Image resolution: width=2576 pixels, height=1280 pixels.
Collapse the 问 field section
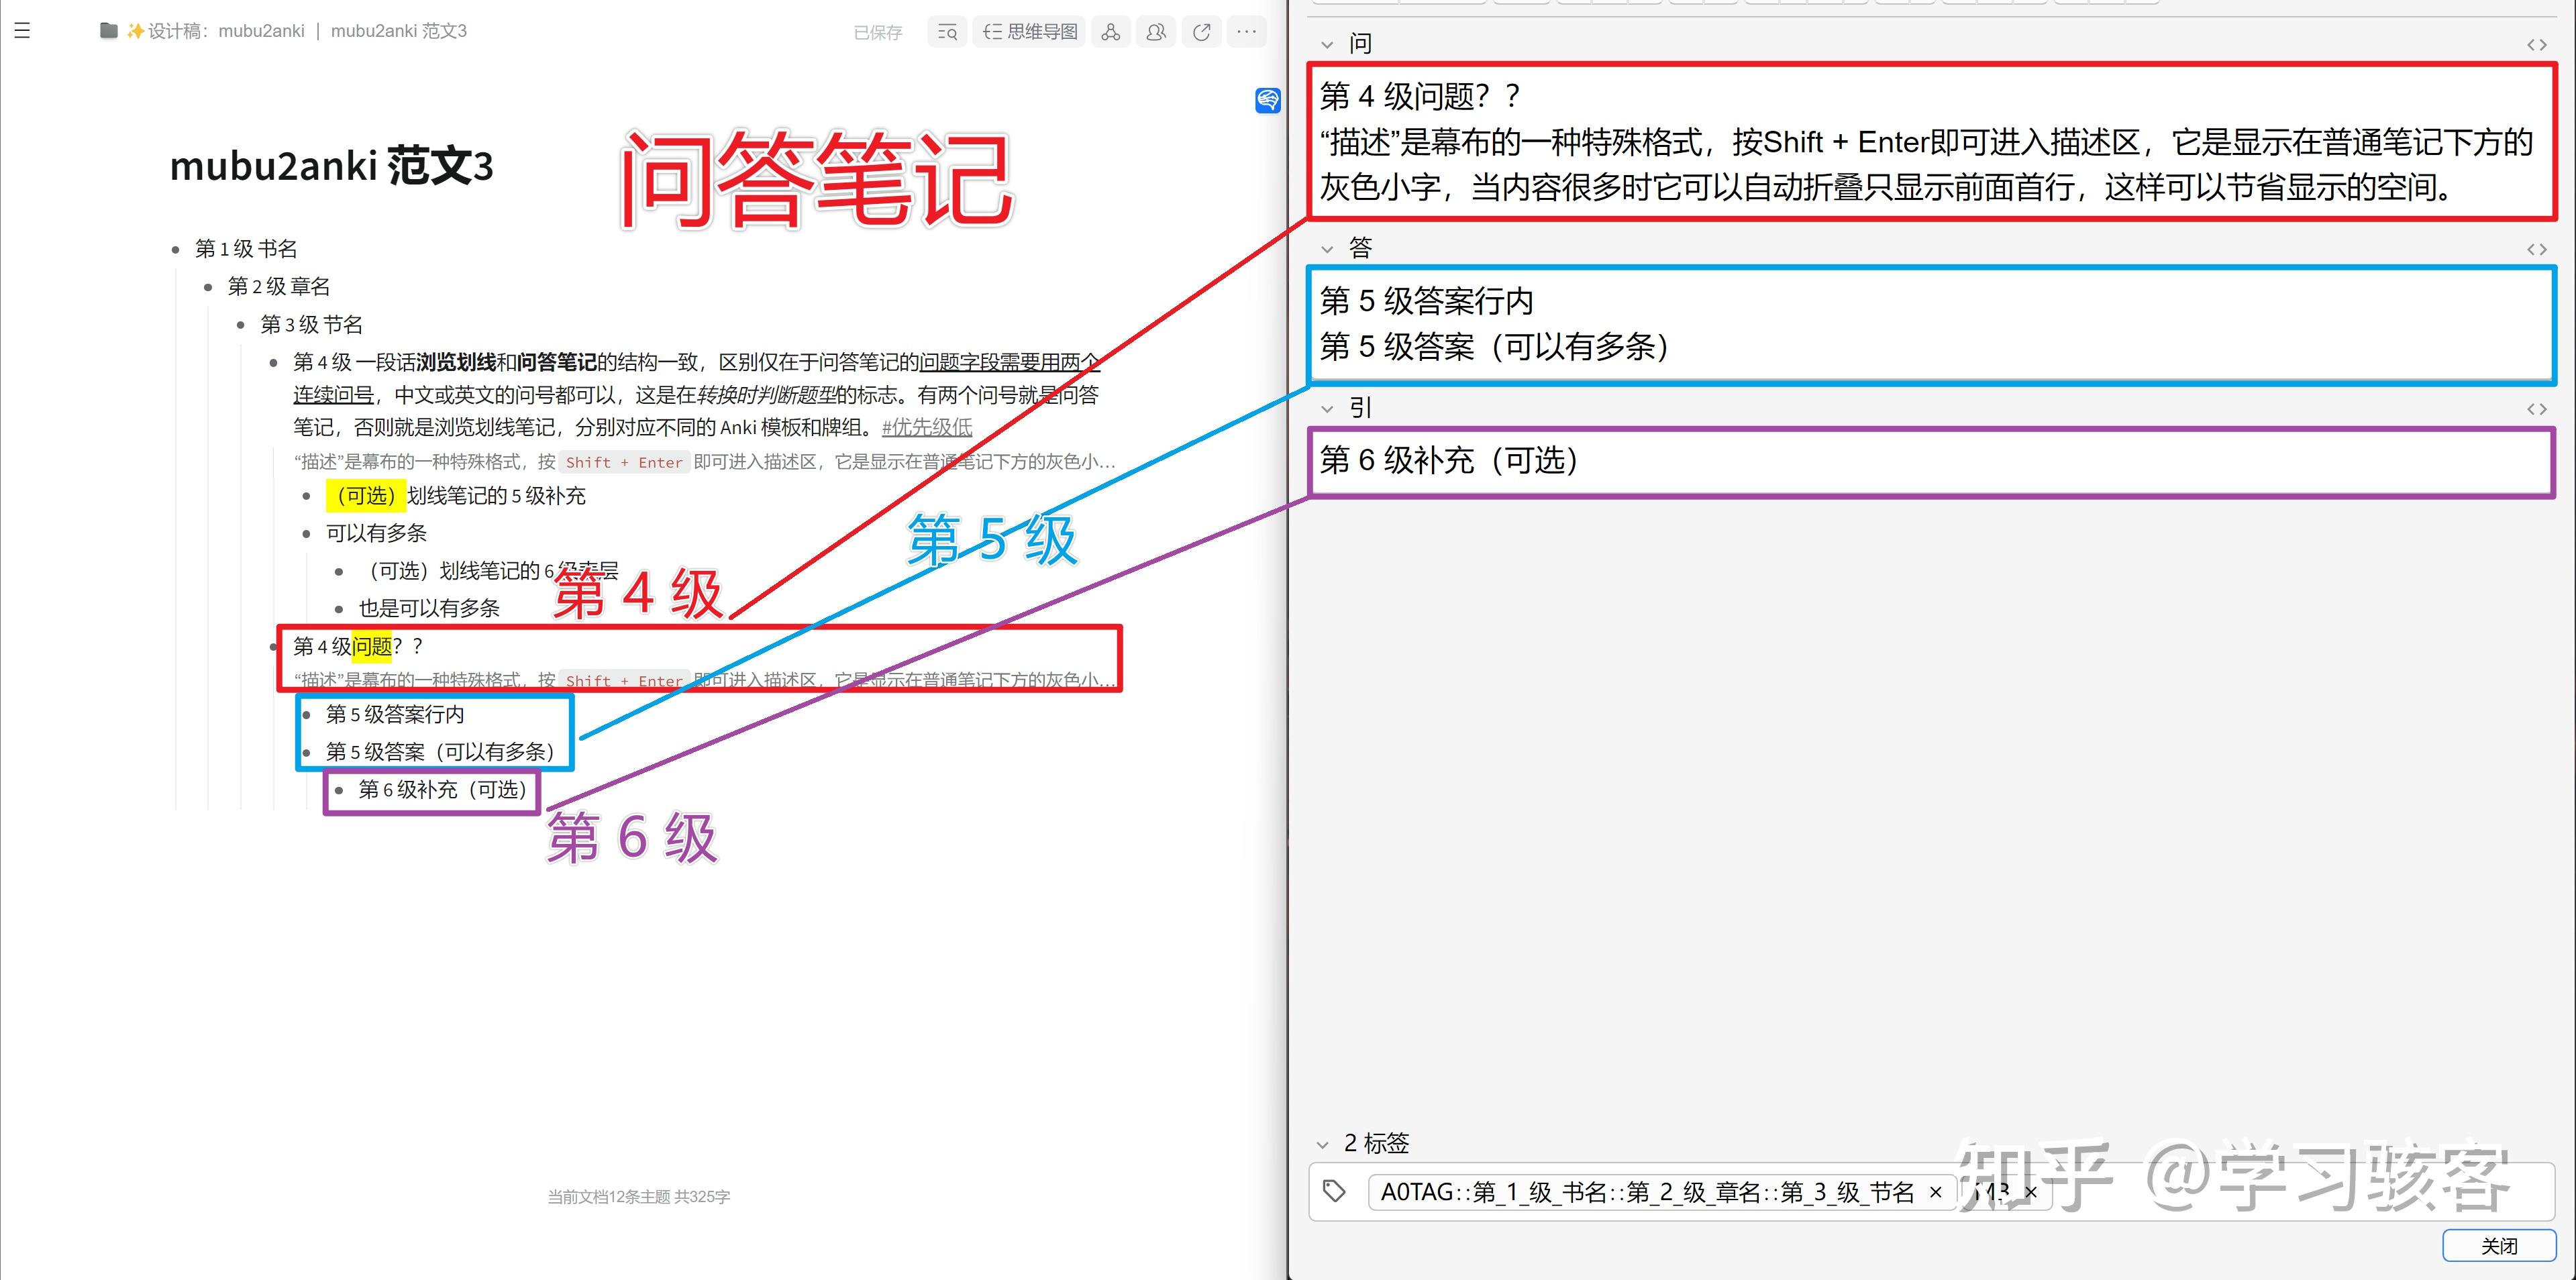point(1327,45)
